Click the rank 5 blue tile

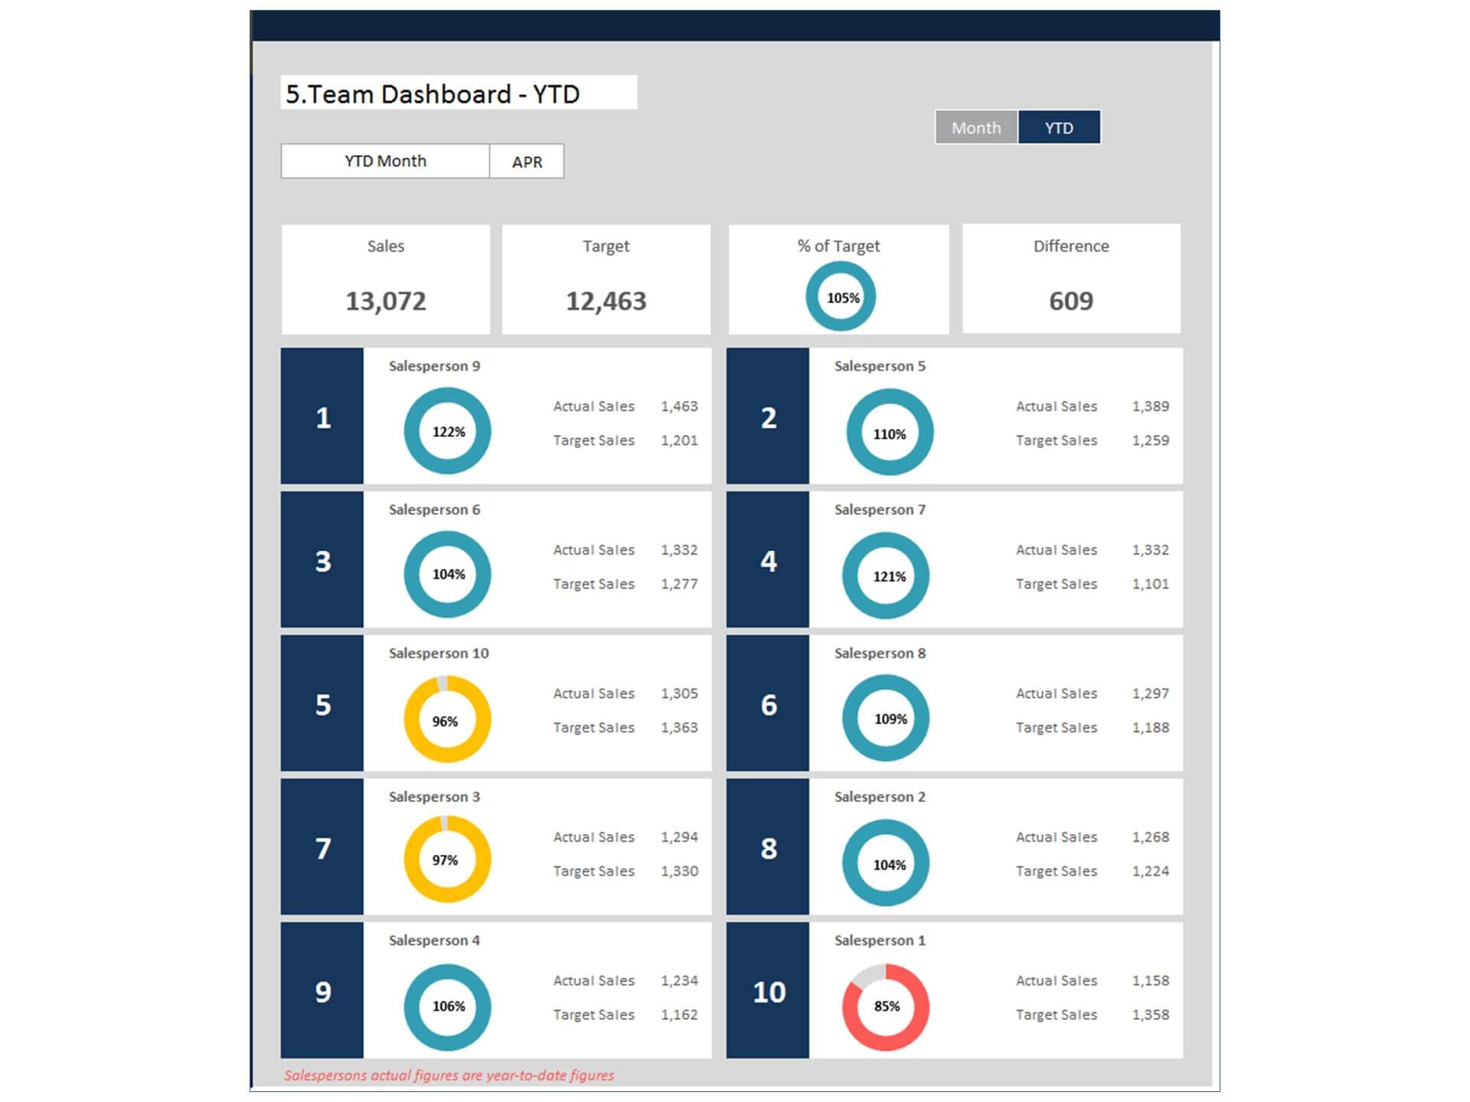coord(322,703)
